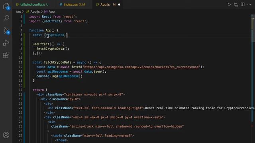The width and height of the screenshot is (255, 143).
Task: Click the h2 tag on line 21
Action: tap(51, 108)
